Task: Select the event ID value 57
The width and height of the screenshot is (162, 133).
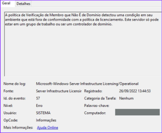Action: tap(38, 98)
